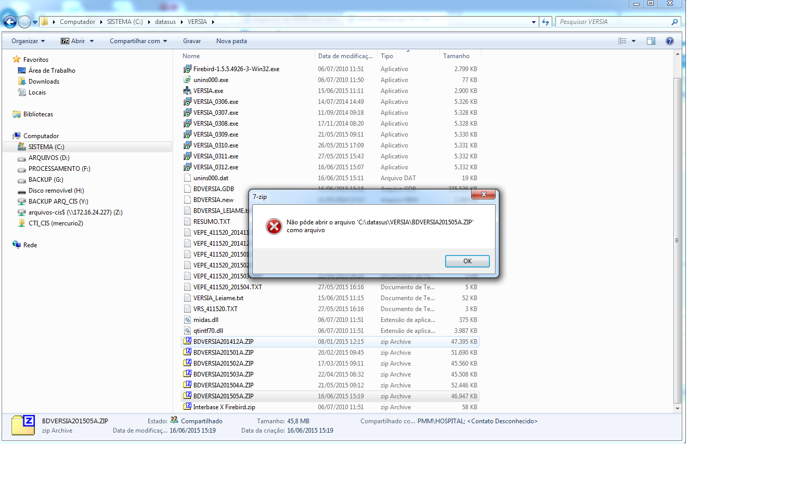Screen dimensions: 805x483
Task: Click the Gravar toolbar button
Action: pyautogui.click(x=192, y=41)
